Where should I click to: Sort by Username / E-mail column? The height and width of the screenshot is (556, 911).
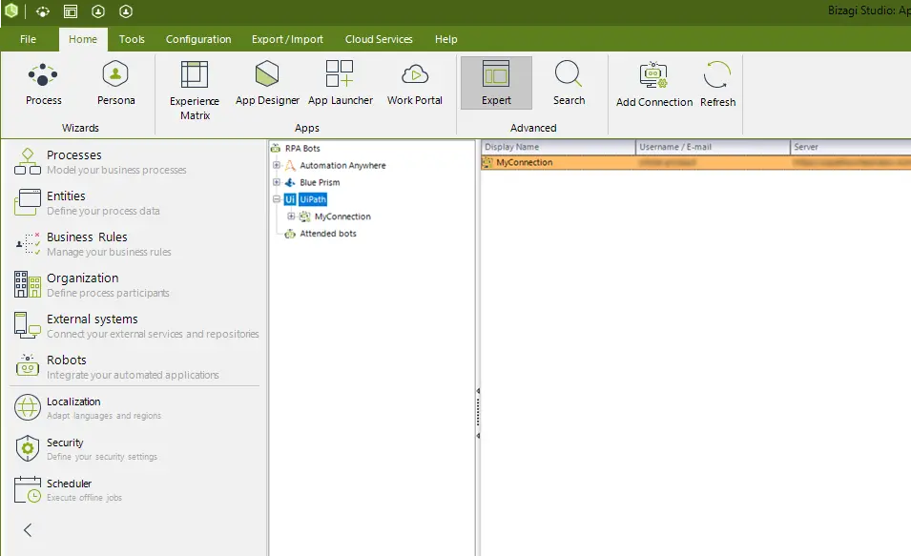tap(713, 147)
